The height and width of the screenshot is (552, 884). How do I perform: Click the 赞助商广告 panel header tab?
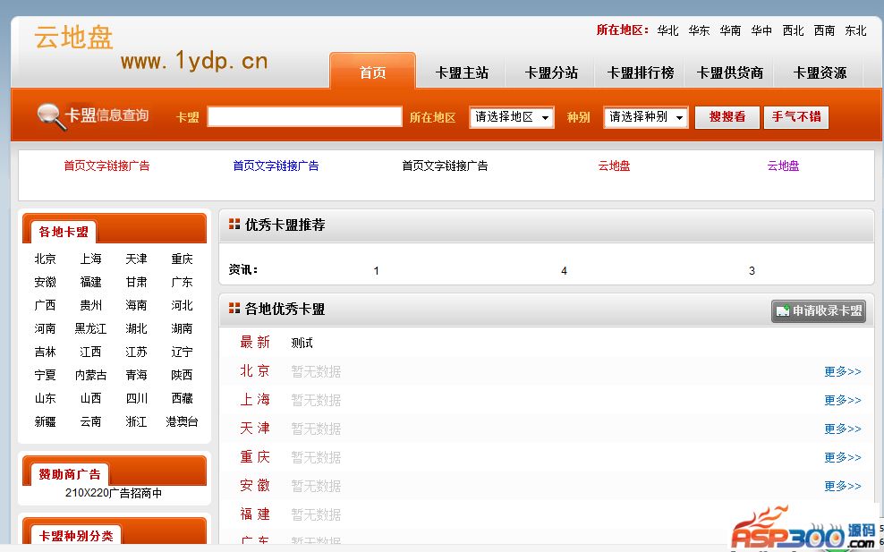click(70, 474)
